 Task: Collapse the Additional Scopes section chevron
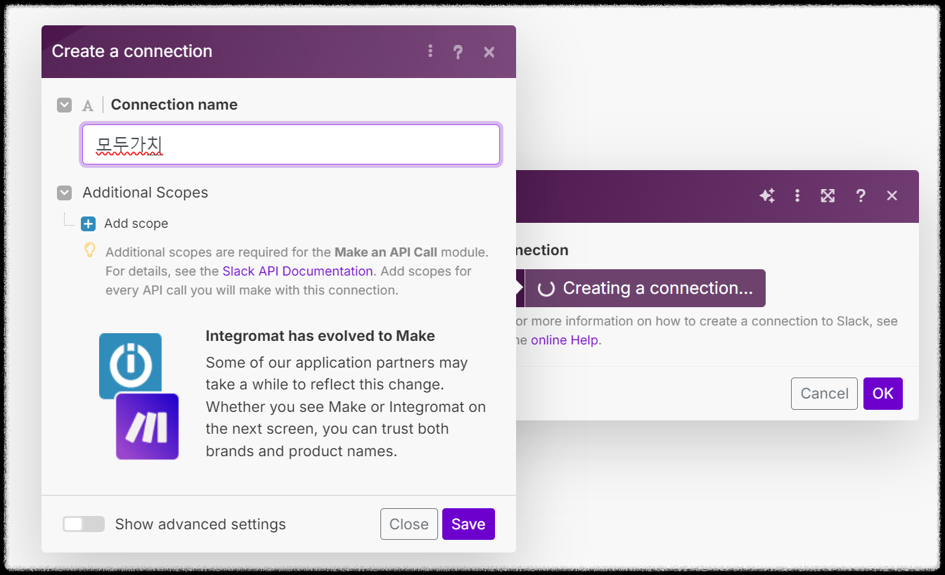coord(65,193)
